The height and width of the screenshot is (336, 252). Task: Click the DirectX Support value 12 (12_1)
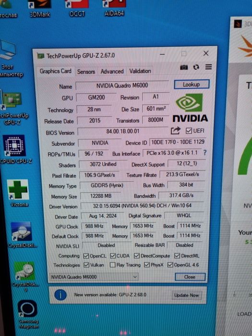pos(186,164)
